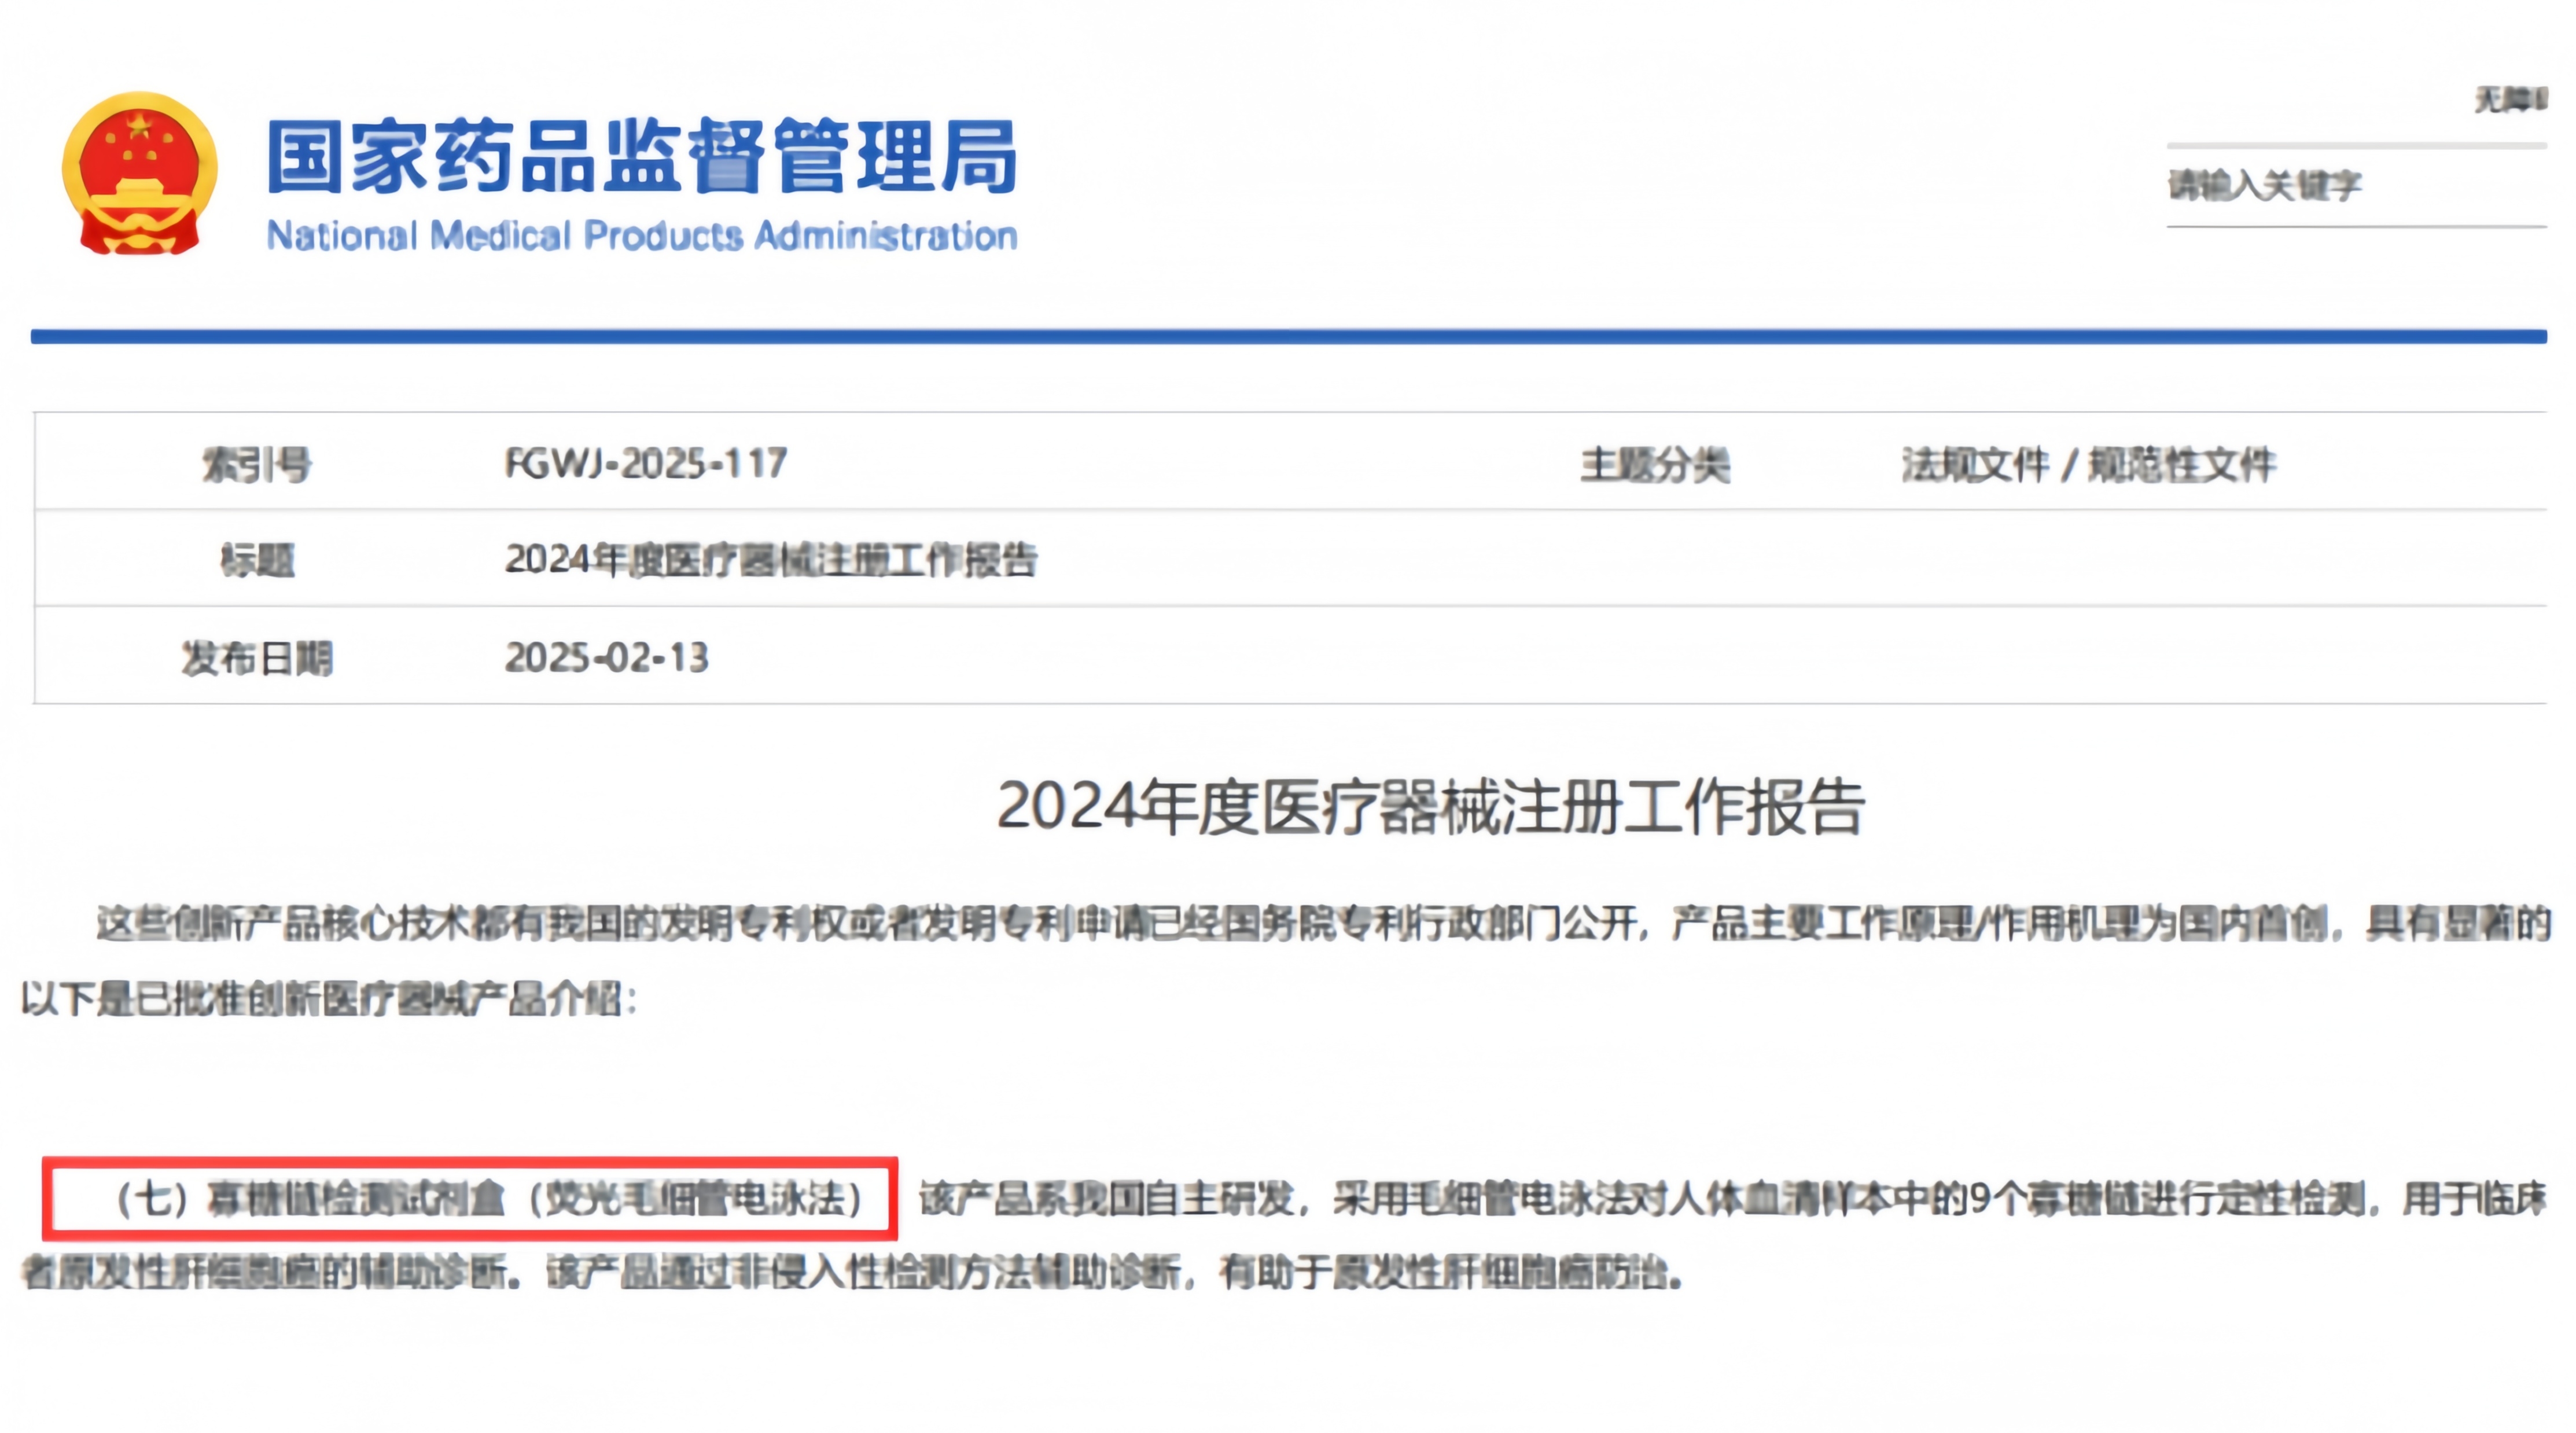Click the 主题分类 label
2576x1433 pixels.
(x=1655, y=465)
